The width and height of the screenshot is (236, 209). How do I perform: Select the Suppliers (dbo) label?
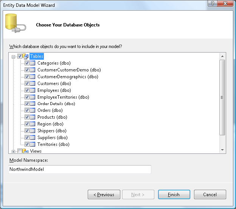click(53, 137)
